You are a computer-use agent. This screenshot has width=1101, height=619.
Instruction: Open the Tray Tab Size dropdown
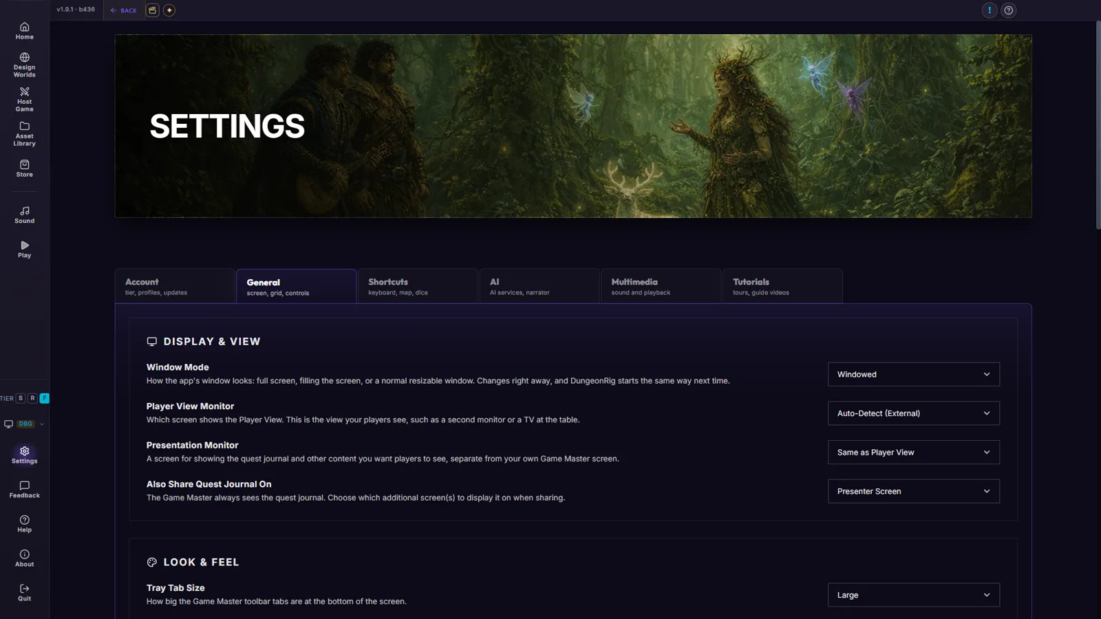point(913,595)
